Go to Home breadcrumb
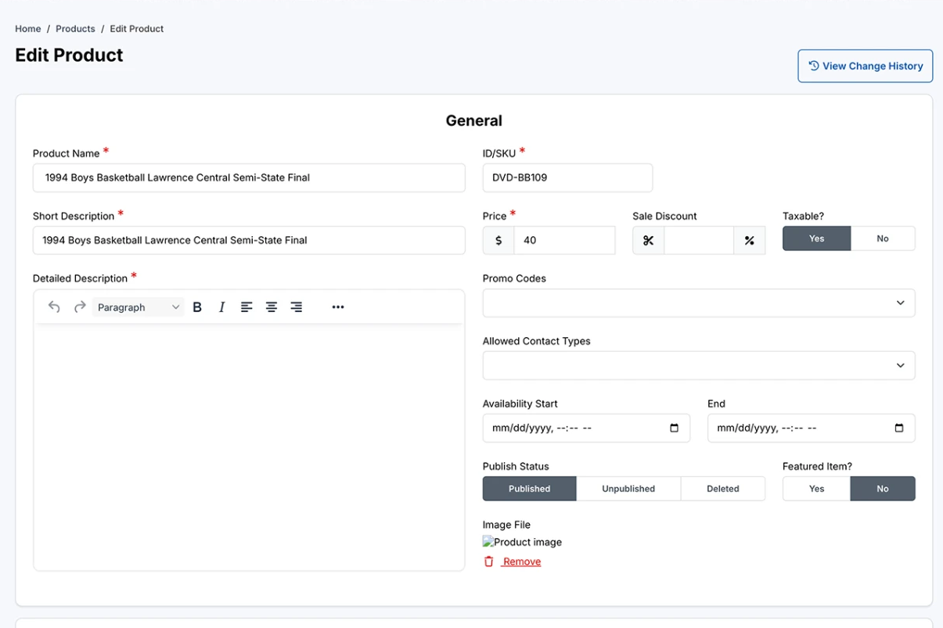Screen dimensions: 943x628 coord(28,29)
